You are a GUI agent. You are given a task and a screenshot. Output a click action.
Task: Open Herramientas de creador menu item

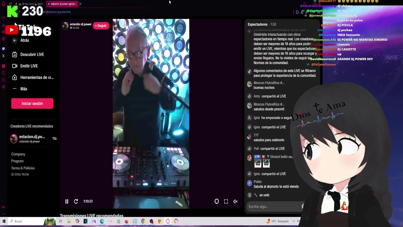[x=33, y=78]
